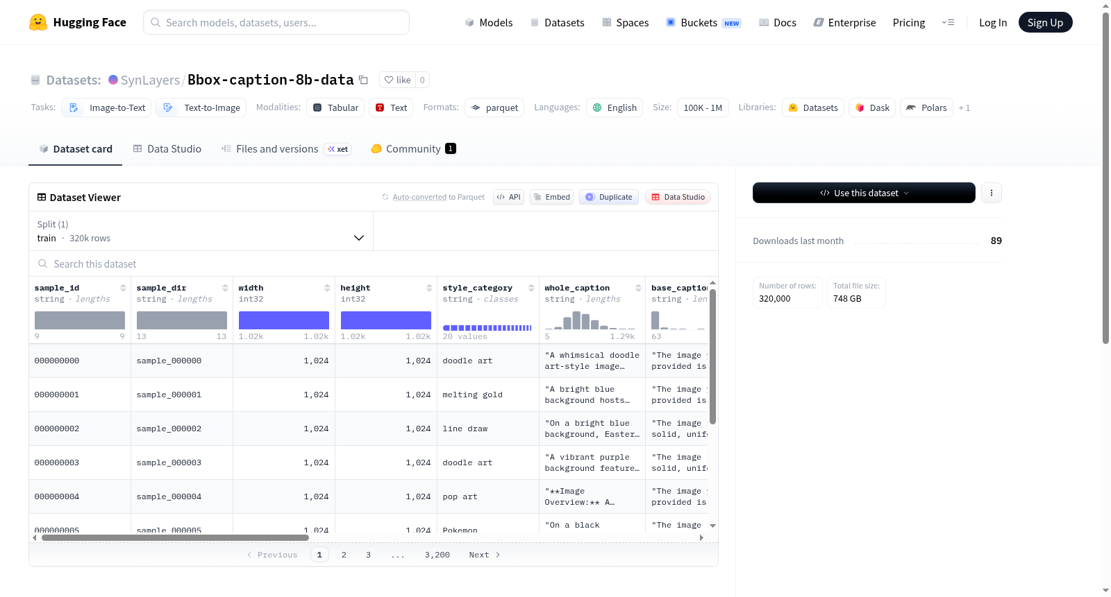Click the width column histogram bar
The height and width of the screenshot is (597, 1111).
tap(284, 320)
